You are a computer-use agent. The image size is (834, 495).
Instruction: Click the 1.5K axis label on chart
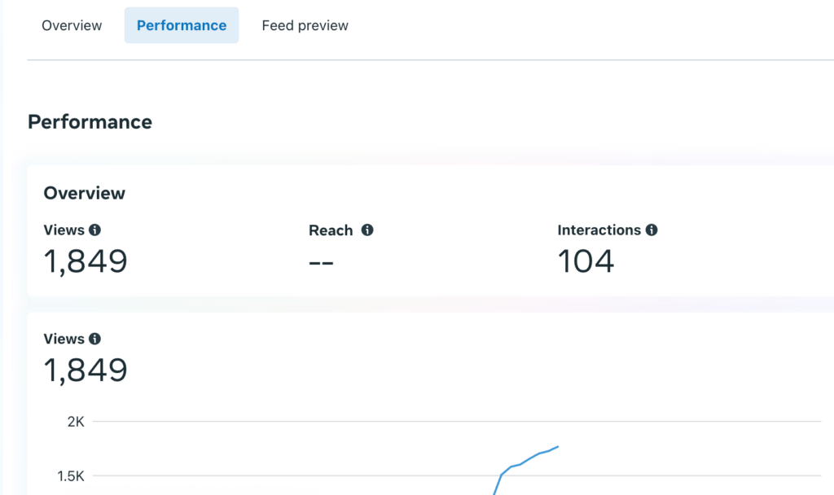[x=71, y=476]
